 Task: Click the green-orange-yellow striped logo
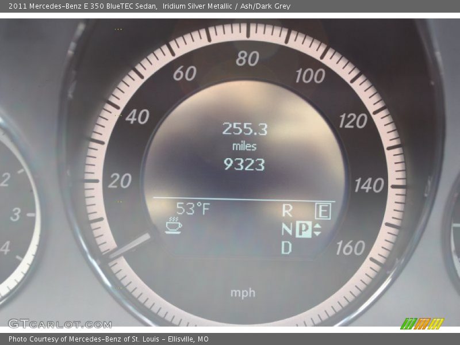(423, 324)
